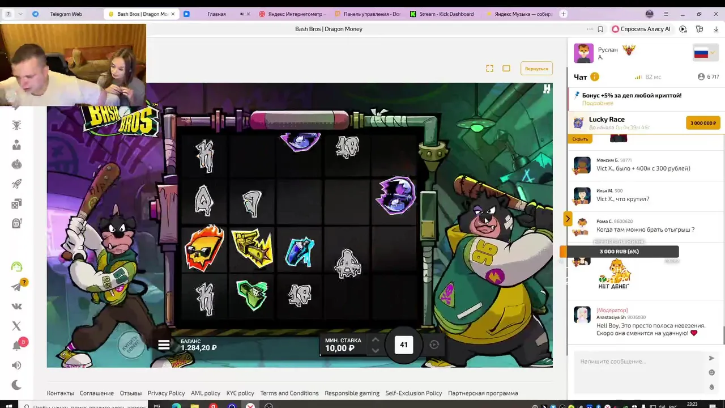Screen dimensions: 725x408
Task: Bookmark the page in the address bar
Action: (600, 29)
